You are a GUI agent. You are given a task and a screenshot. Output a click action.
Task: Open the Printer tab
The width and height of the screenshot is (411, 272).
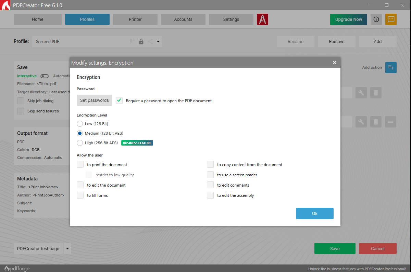click(x=135, y=19)
